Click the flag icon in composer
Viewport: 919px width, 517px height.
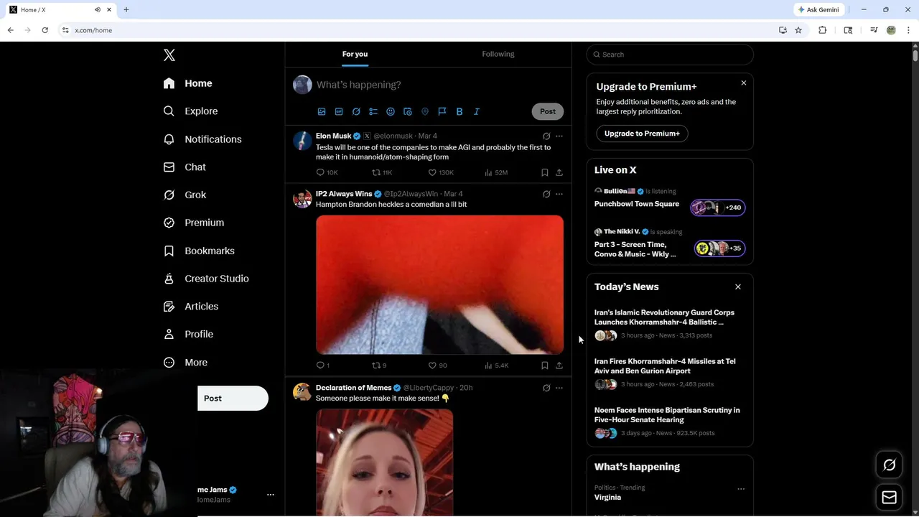click(442, 111)
